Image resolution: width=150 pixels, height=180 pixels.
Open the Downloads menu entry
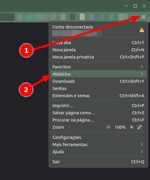[98, 81]
